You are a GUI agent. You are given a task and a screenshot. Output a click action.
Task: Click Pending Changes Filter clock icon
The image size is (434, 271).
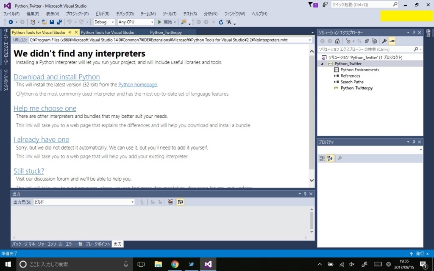click(348, 41)
